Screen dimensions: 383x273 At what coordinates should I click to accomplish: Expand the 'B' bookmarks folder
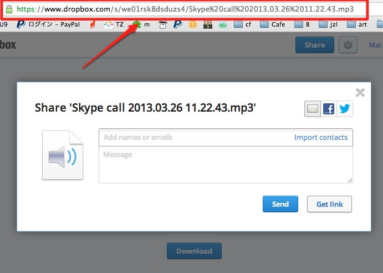coord(302,24)
